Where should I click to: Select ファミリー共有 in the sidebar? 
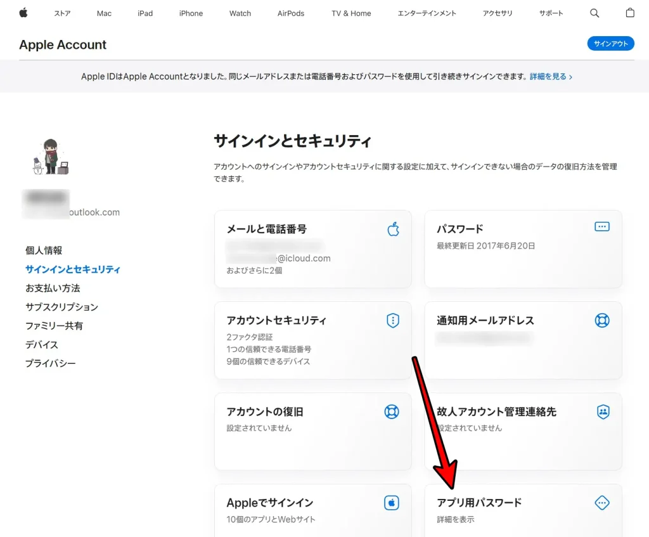coord(54,326)
